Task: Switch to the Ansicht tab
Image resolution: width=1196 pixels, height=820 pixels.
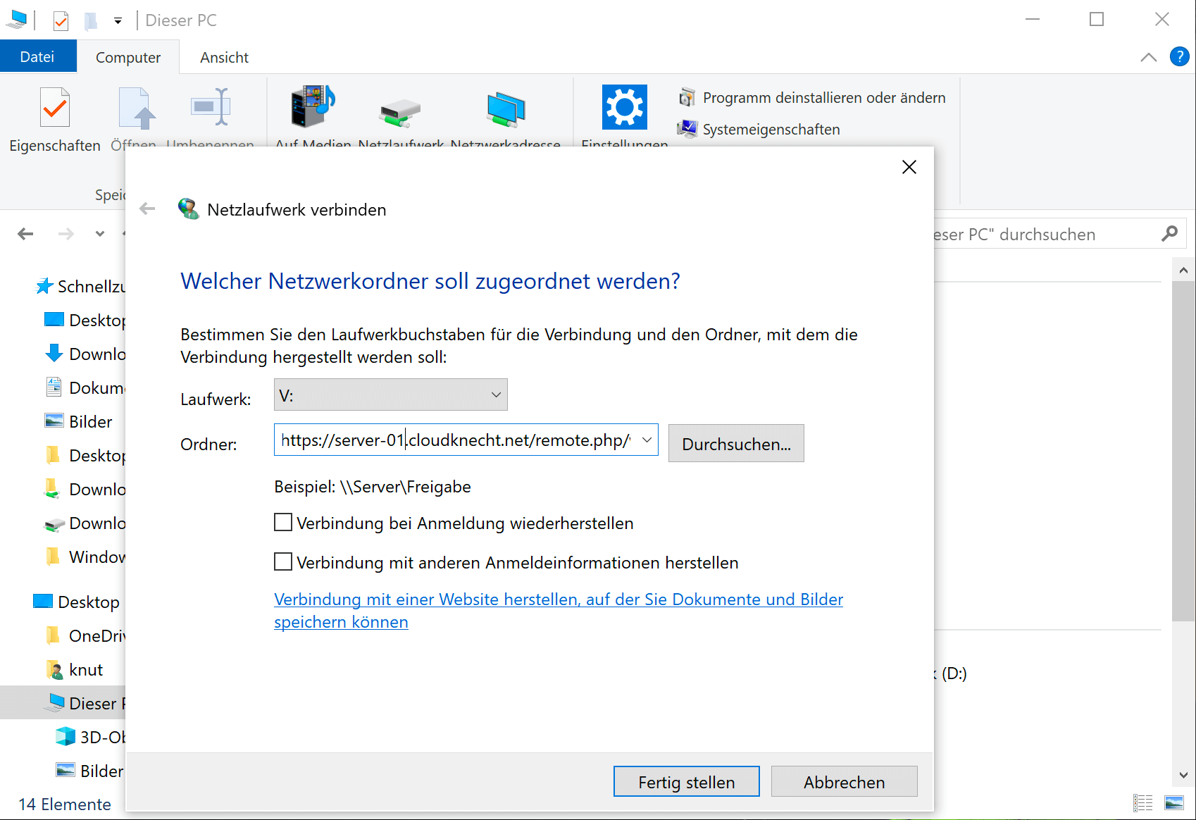Action: click(223, 57)
